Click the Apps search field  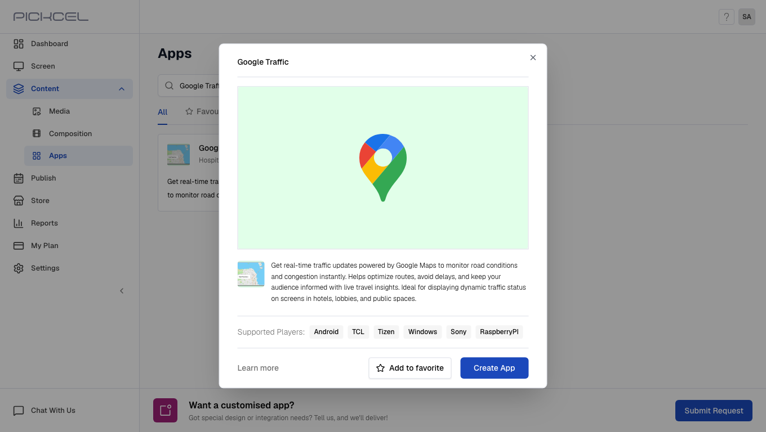[x=189, y=86]
